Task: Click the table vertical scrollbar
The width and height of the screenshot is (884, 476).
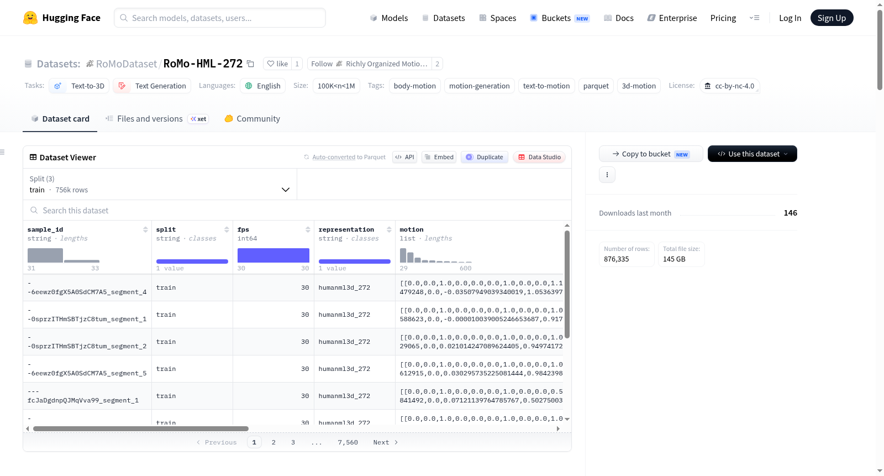Action: coord(567,284)
